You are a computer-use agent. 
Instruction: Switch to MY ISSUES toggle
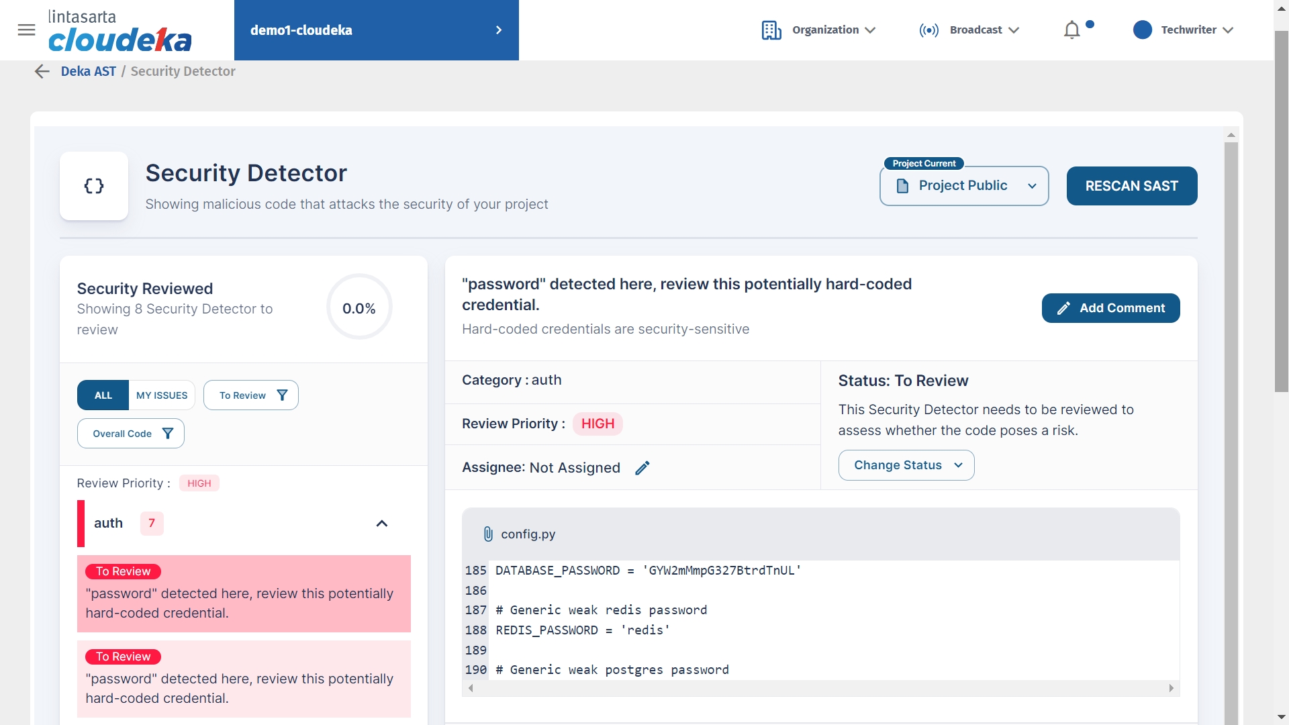pyautogui.click(x=162, y=395)
